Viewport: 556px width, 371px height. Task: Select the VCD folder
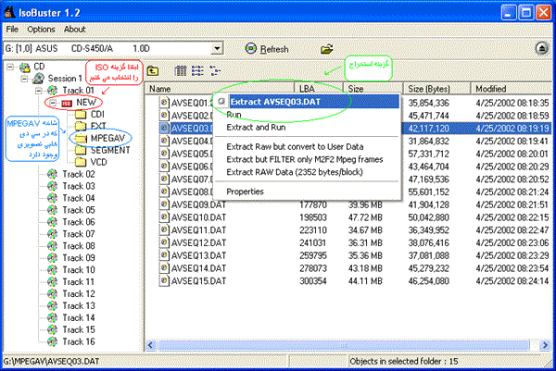pyautogui.click(x=98, y=162)
